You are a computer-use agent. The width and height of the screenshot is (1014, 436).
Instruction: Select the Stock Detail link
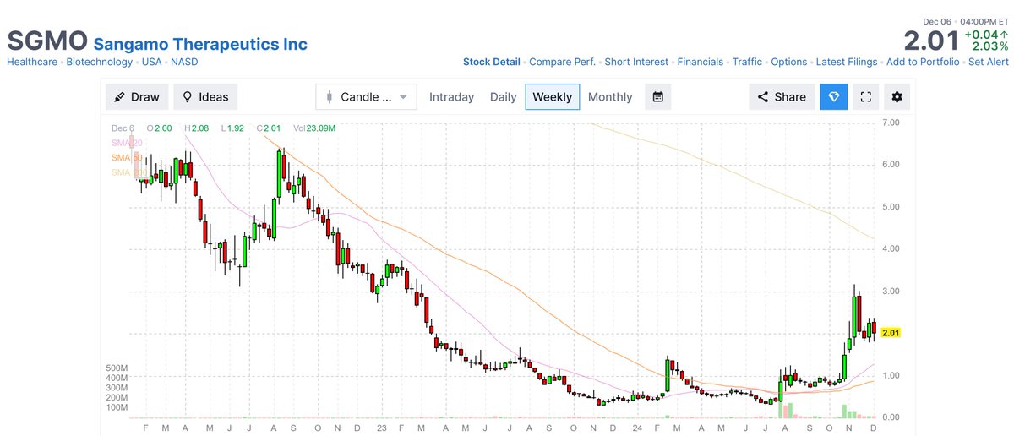[x=492, y=62]
